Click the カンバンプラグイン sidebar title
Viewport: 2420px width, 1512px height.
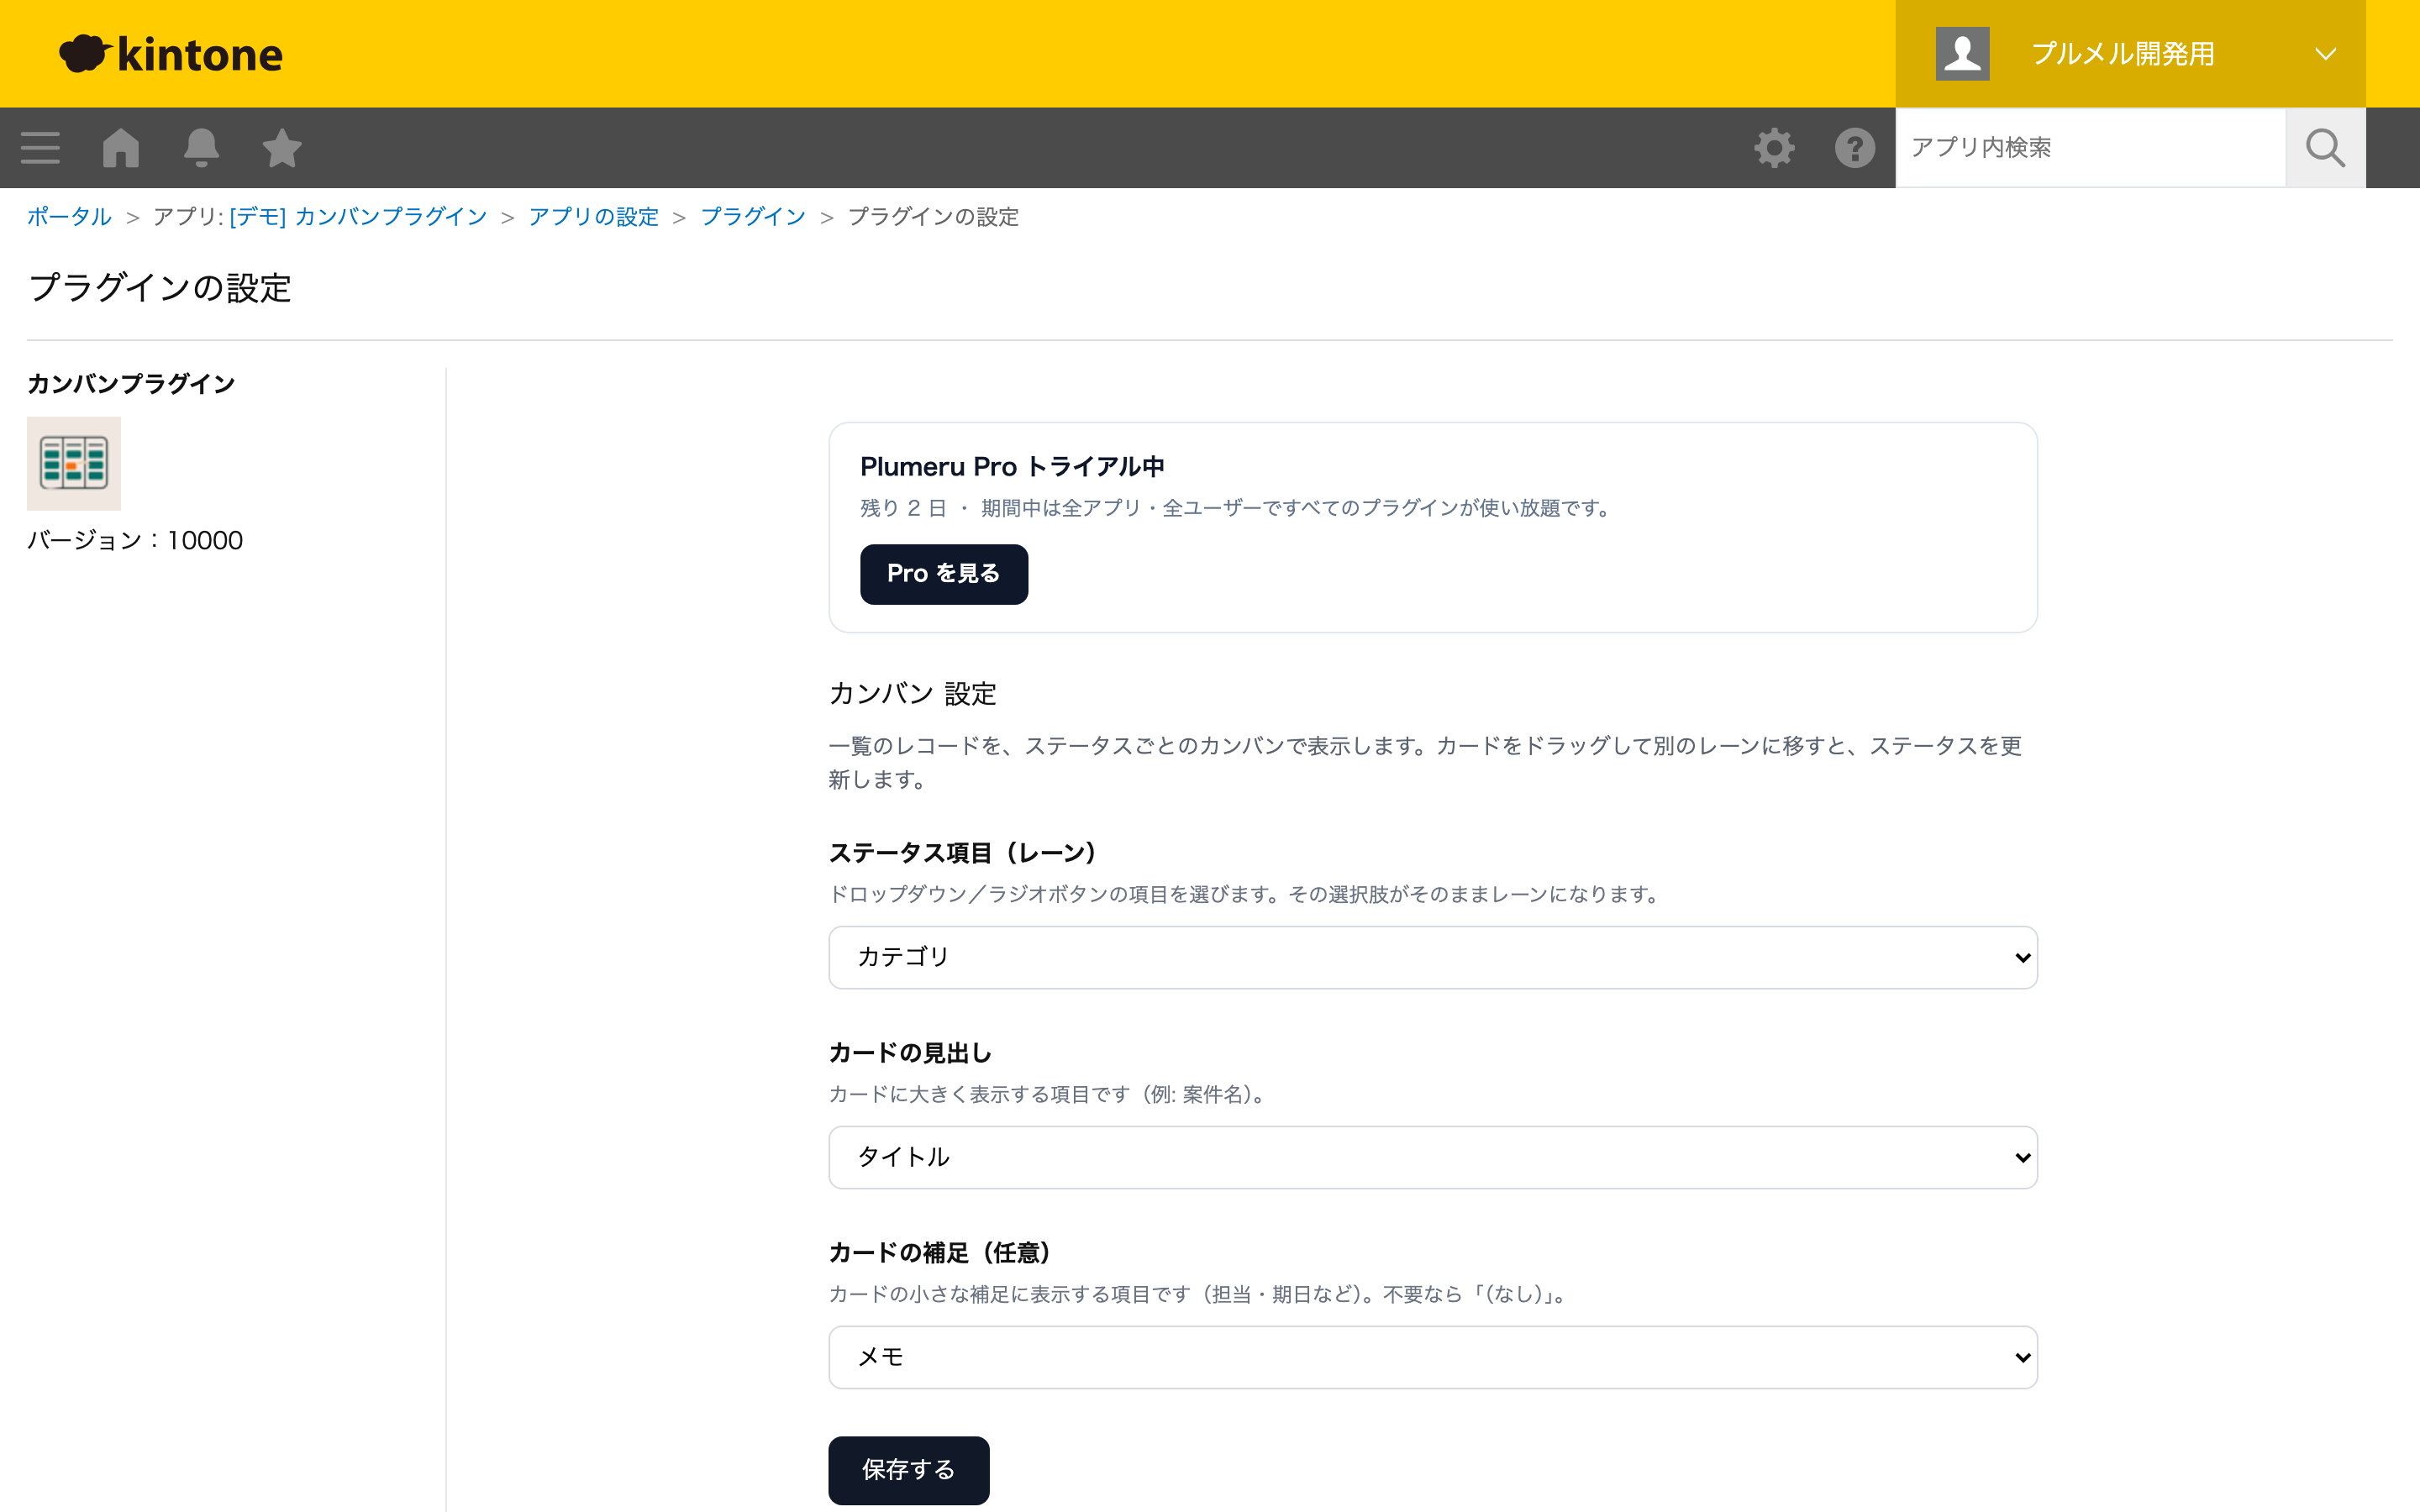[x=131, y=384]
